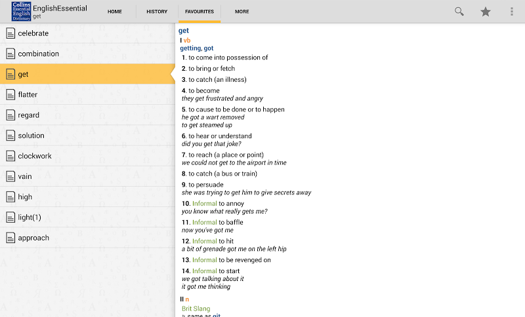Click definition 'to catch (a bus or train)'
The height and width of the screenshot is (317, 525).
click(x=222, y=174)
